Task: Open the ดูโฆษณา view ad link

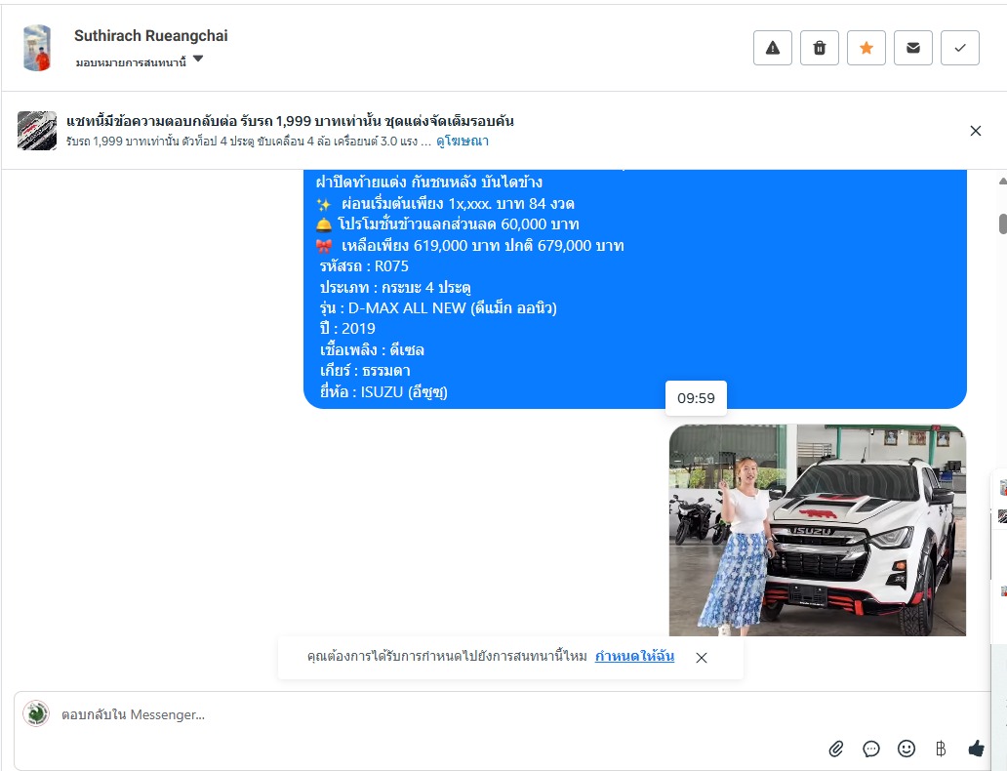Action: tap(463, 142)
